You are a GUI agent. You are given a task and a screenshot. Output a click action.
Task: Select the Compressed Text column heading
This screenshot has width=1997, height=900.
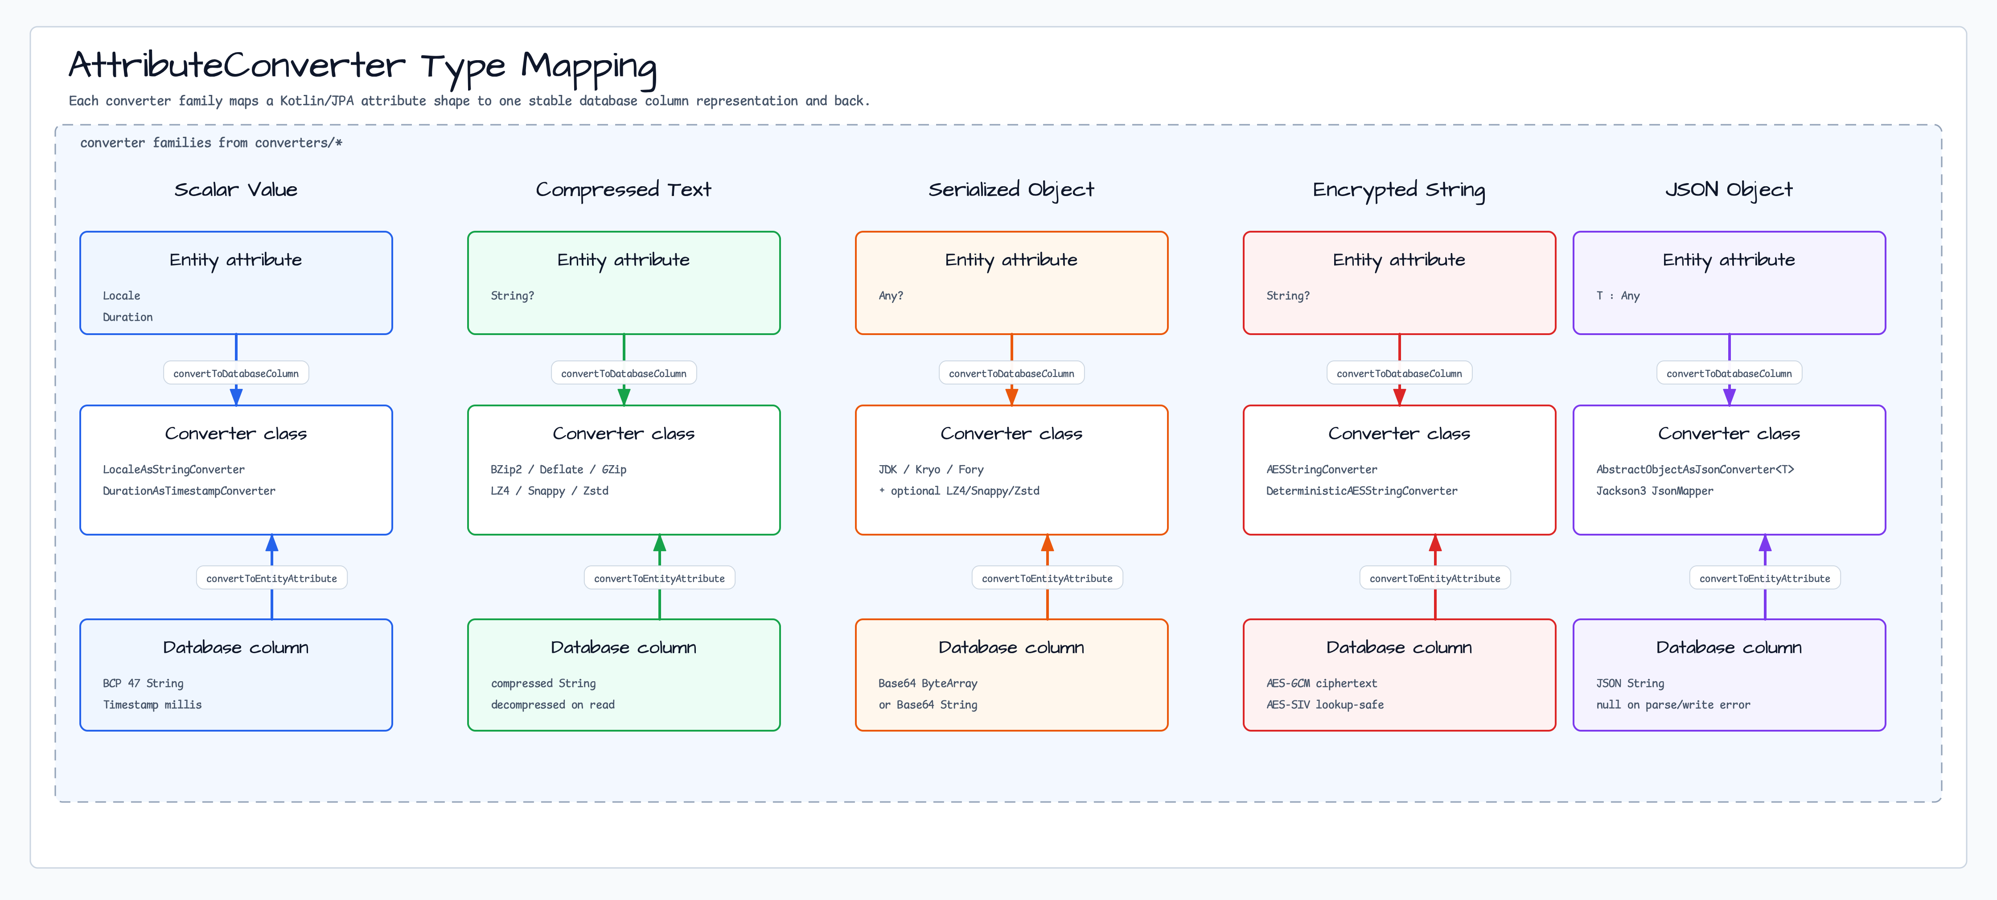[623, 190]
